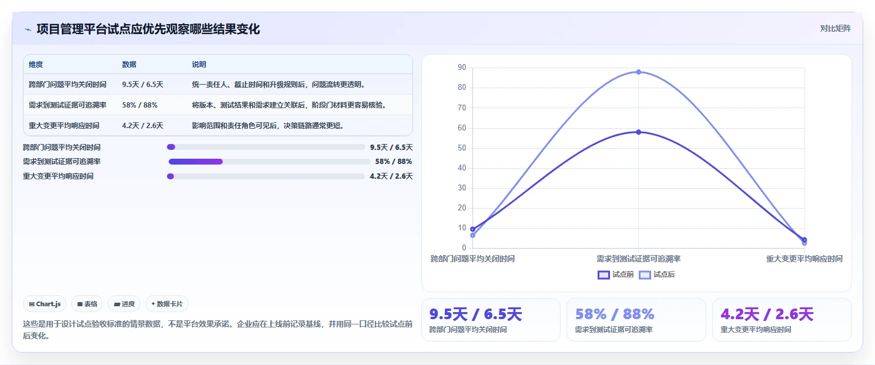Image resolution: width=875 pixels, height=365 pixels.
Task: Toggle the 试点前 legend item
Action: point(615,274)
